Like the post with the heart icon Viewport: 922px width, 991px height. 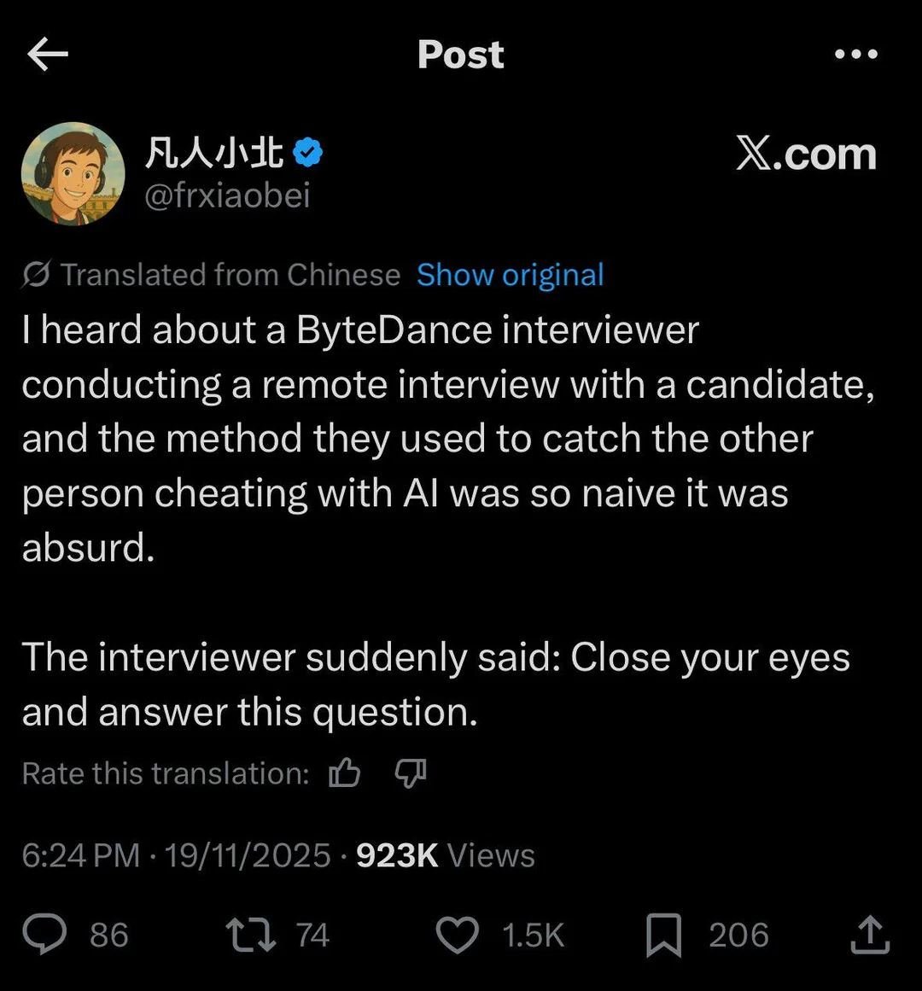tap(458, 935)
